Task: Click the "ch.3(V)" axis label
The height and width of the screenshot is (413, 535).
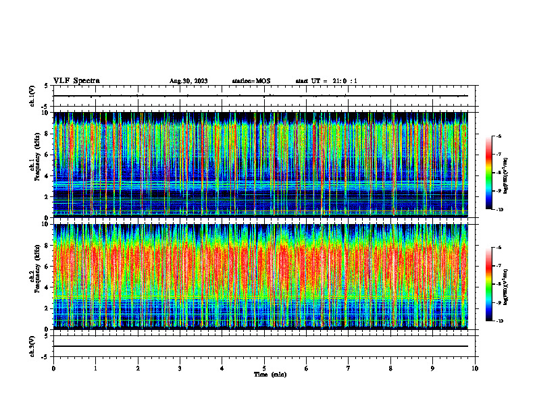Action: coord(32,346)
